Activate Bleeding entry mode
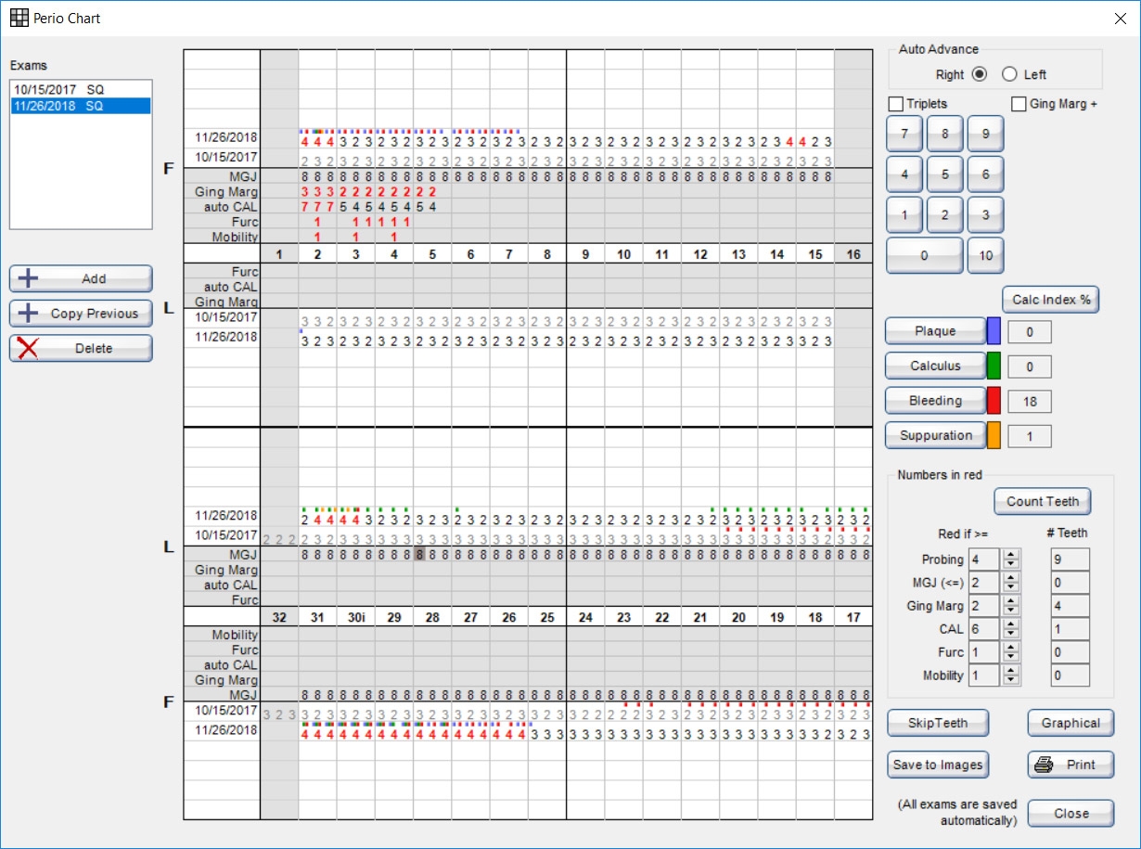This screenshot has width=1141, height=849. [935, 401]
